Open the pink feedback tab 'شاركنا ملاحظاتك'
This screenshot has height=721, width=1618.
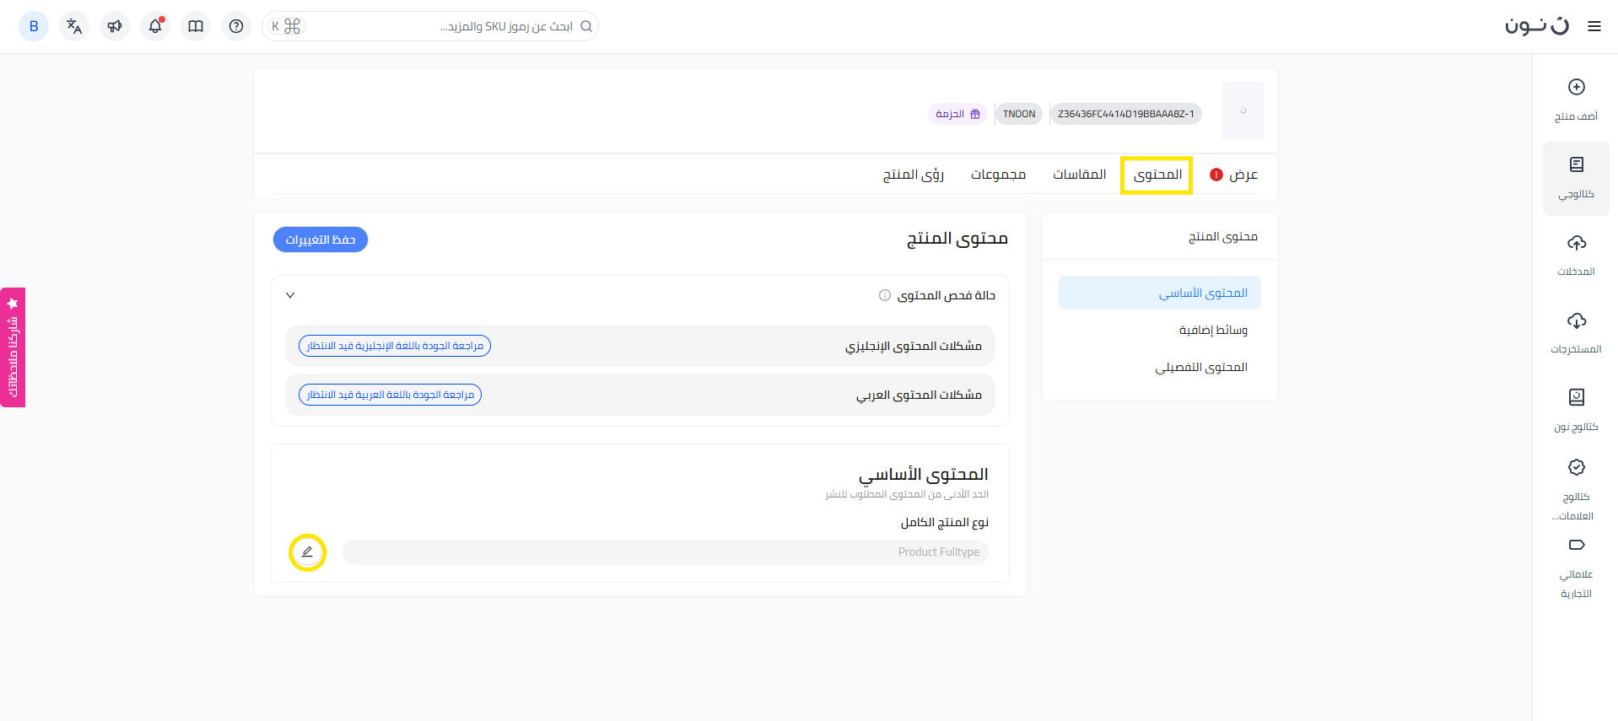coord(13,347)
